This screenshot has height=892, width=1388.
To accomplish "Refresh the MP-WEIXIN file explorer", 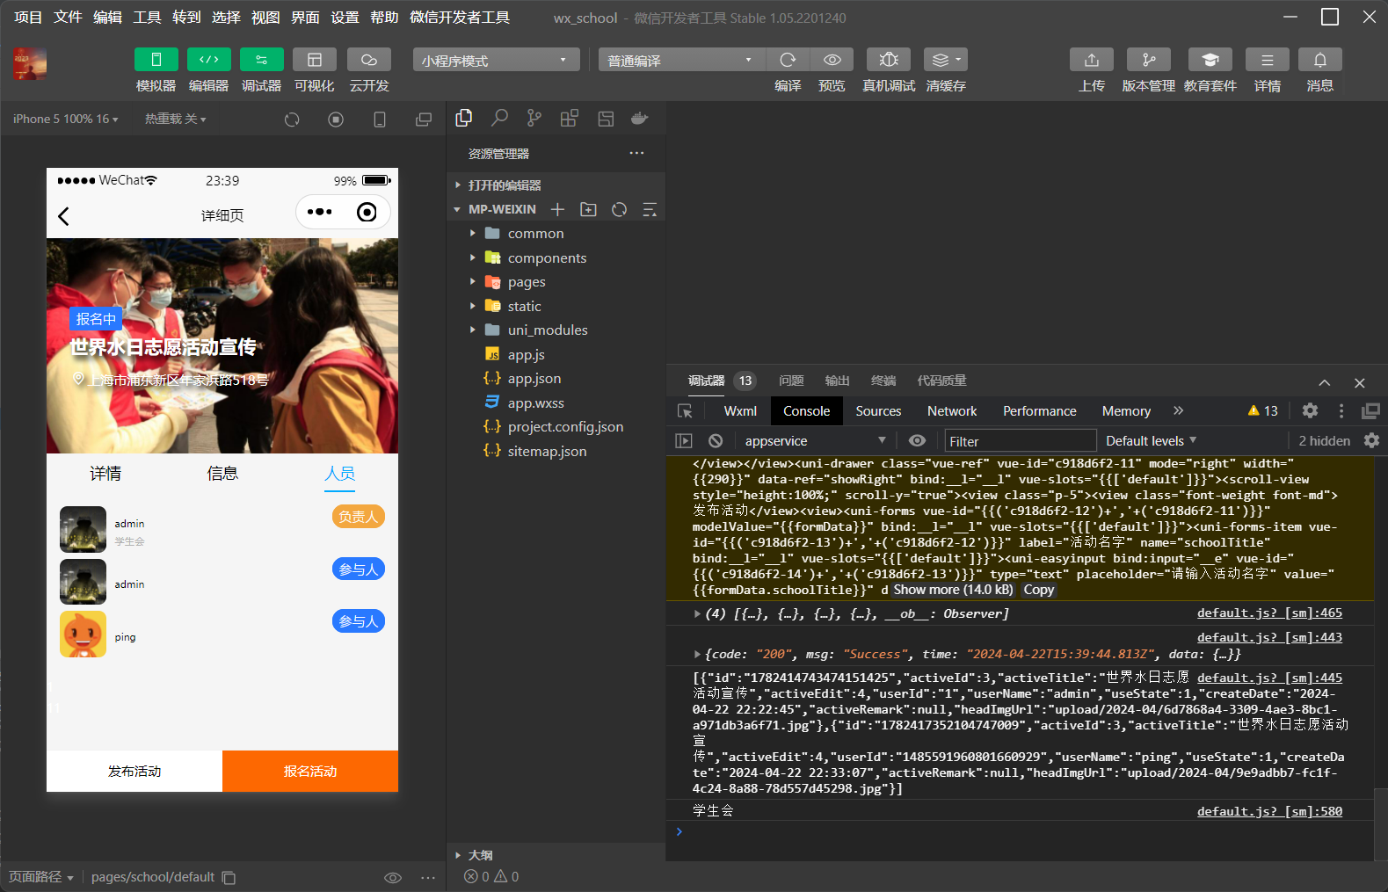I will tap(619, 209).
